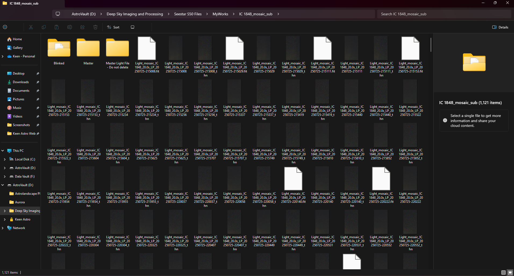Click the Cut icon in the toolbar
The width and height of the screenshot is (514, 276).
click(x=31, y=27)
